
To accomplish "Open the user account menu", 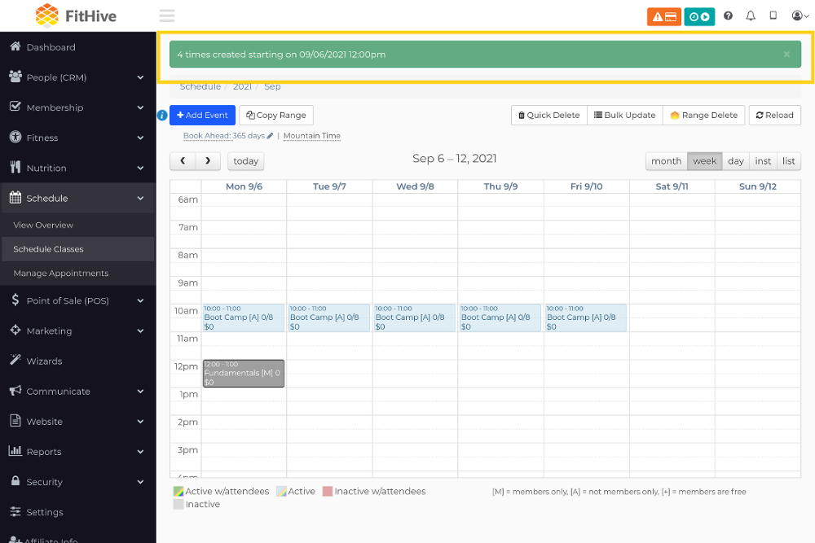I will coord(800,15).
